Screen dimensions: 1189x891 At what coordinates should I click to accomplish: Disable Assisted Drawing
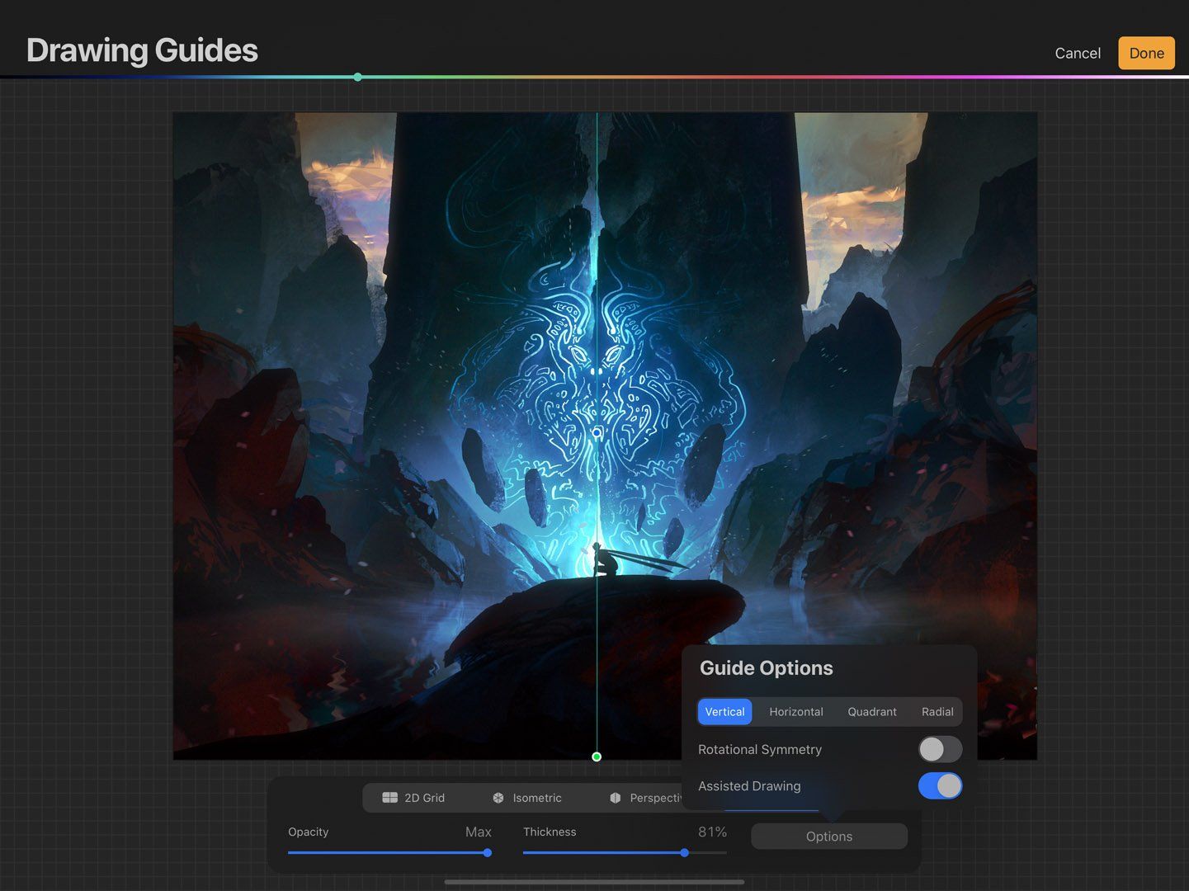tap(940, 785)
